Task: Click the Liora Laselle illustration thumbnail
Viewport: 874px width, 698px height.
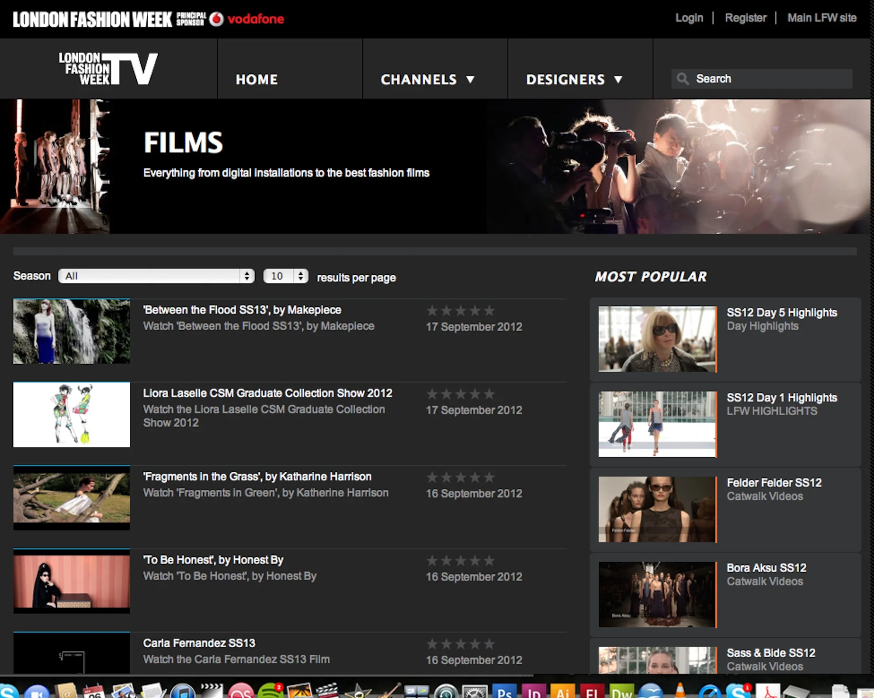Action: click(72, 415)
